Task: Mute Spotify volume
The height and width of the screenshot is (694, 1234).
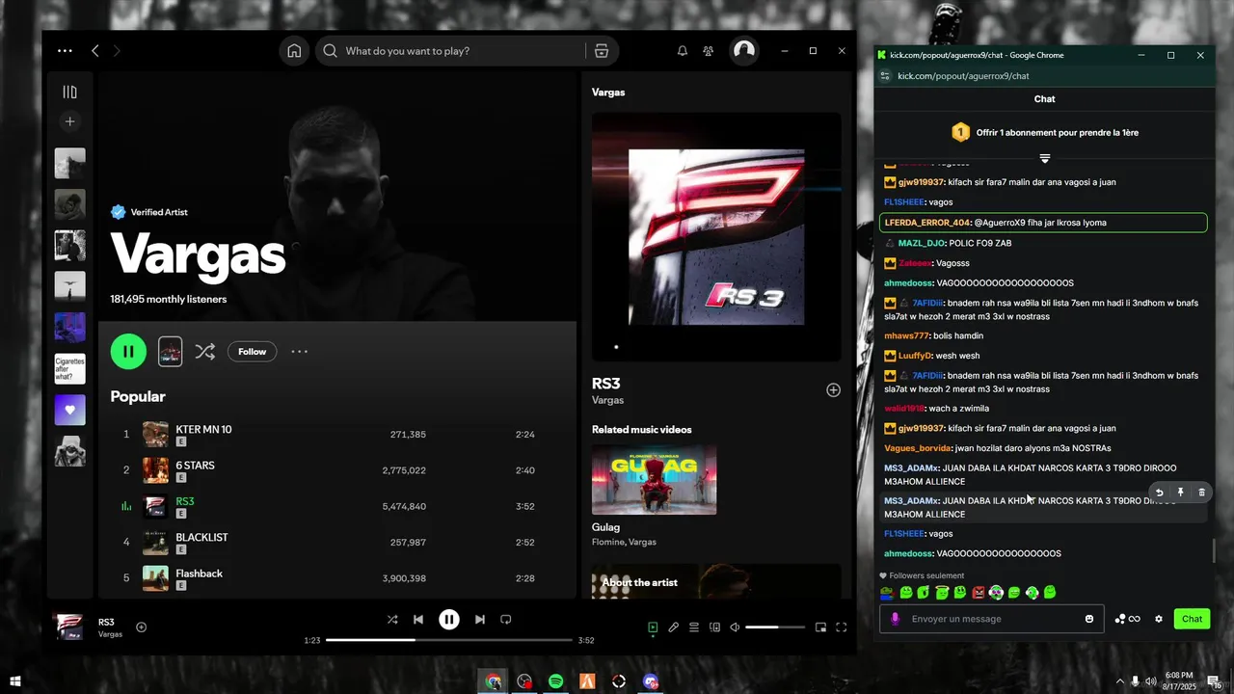Action: click(x=735, y=627)
